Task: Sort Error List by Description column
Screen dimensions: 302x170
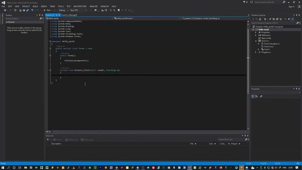Action: 56,144
